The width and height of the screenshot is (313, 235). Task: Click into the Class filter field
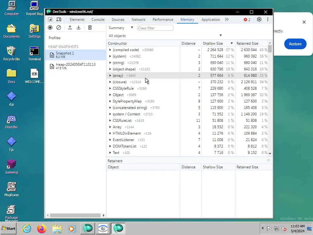(x=155, y=28)
